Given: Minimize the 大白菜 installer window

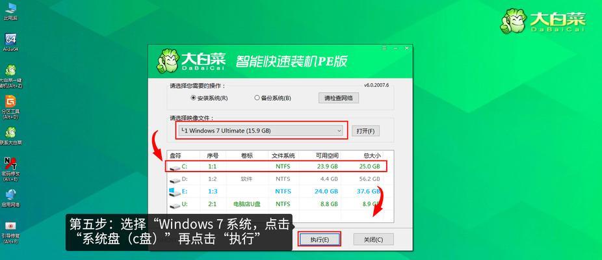Looking at the screenshot, I should click(395, 49).
